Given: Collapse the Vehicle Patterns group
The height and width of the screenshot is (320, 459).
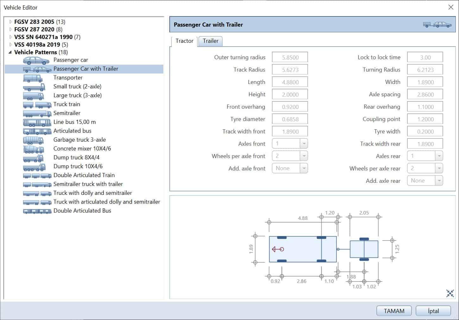Looking at the screenshot, I should click(x=10, y=52).
